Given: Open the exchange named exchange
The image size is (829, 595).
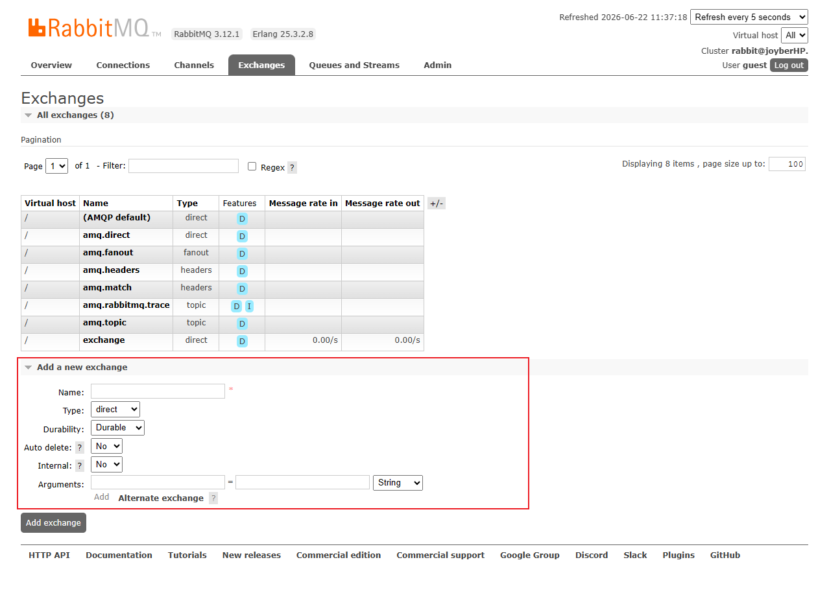Looking at the screenshot, I should coord(104,340).
